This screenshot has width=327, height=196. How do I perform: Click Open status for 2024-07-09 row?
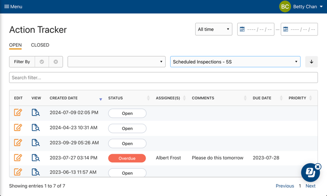[x=127, y=113]
